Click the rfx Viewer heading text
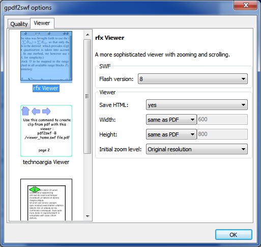 click(110, 38)
